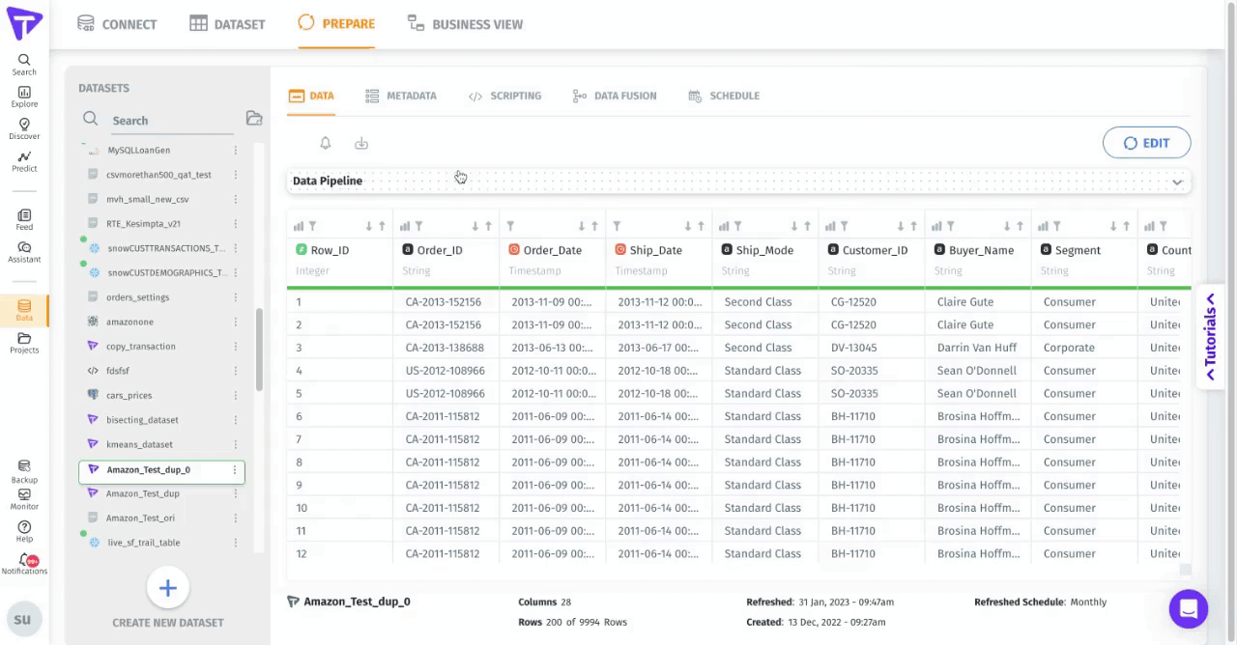
Task: Open the Search icon in left sidebar
Action: point(24,64)
